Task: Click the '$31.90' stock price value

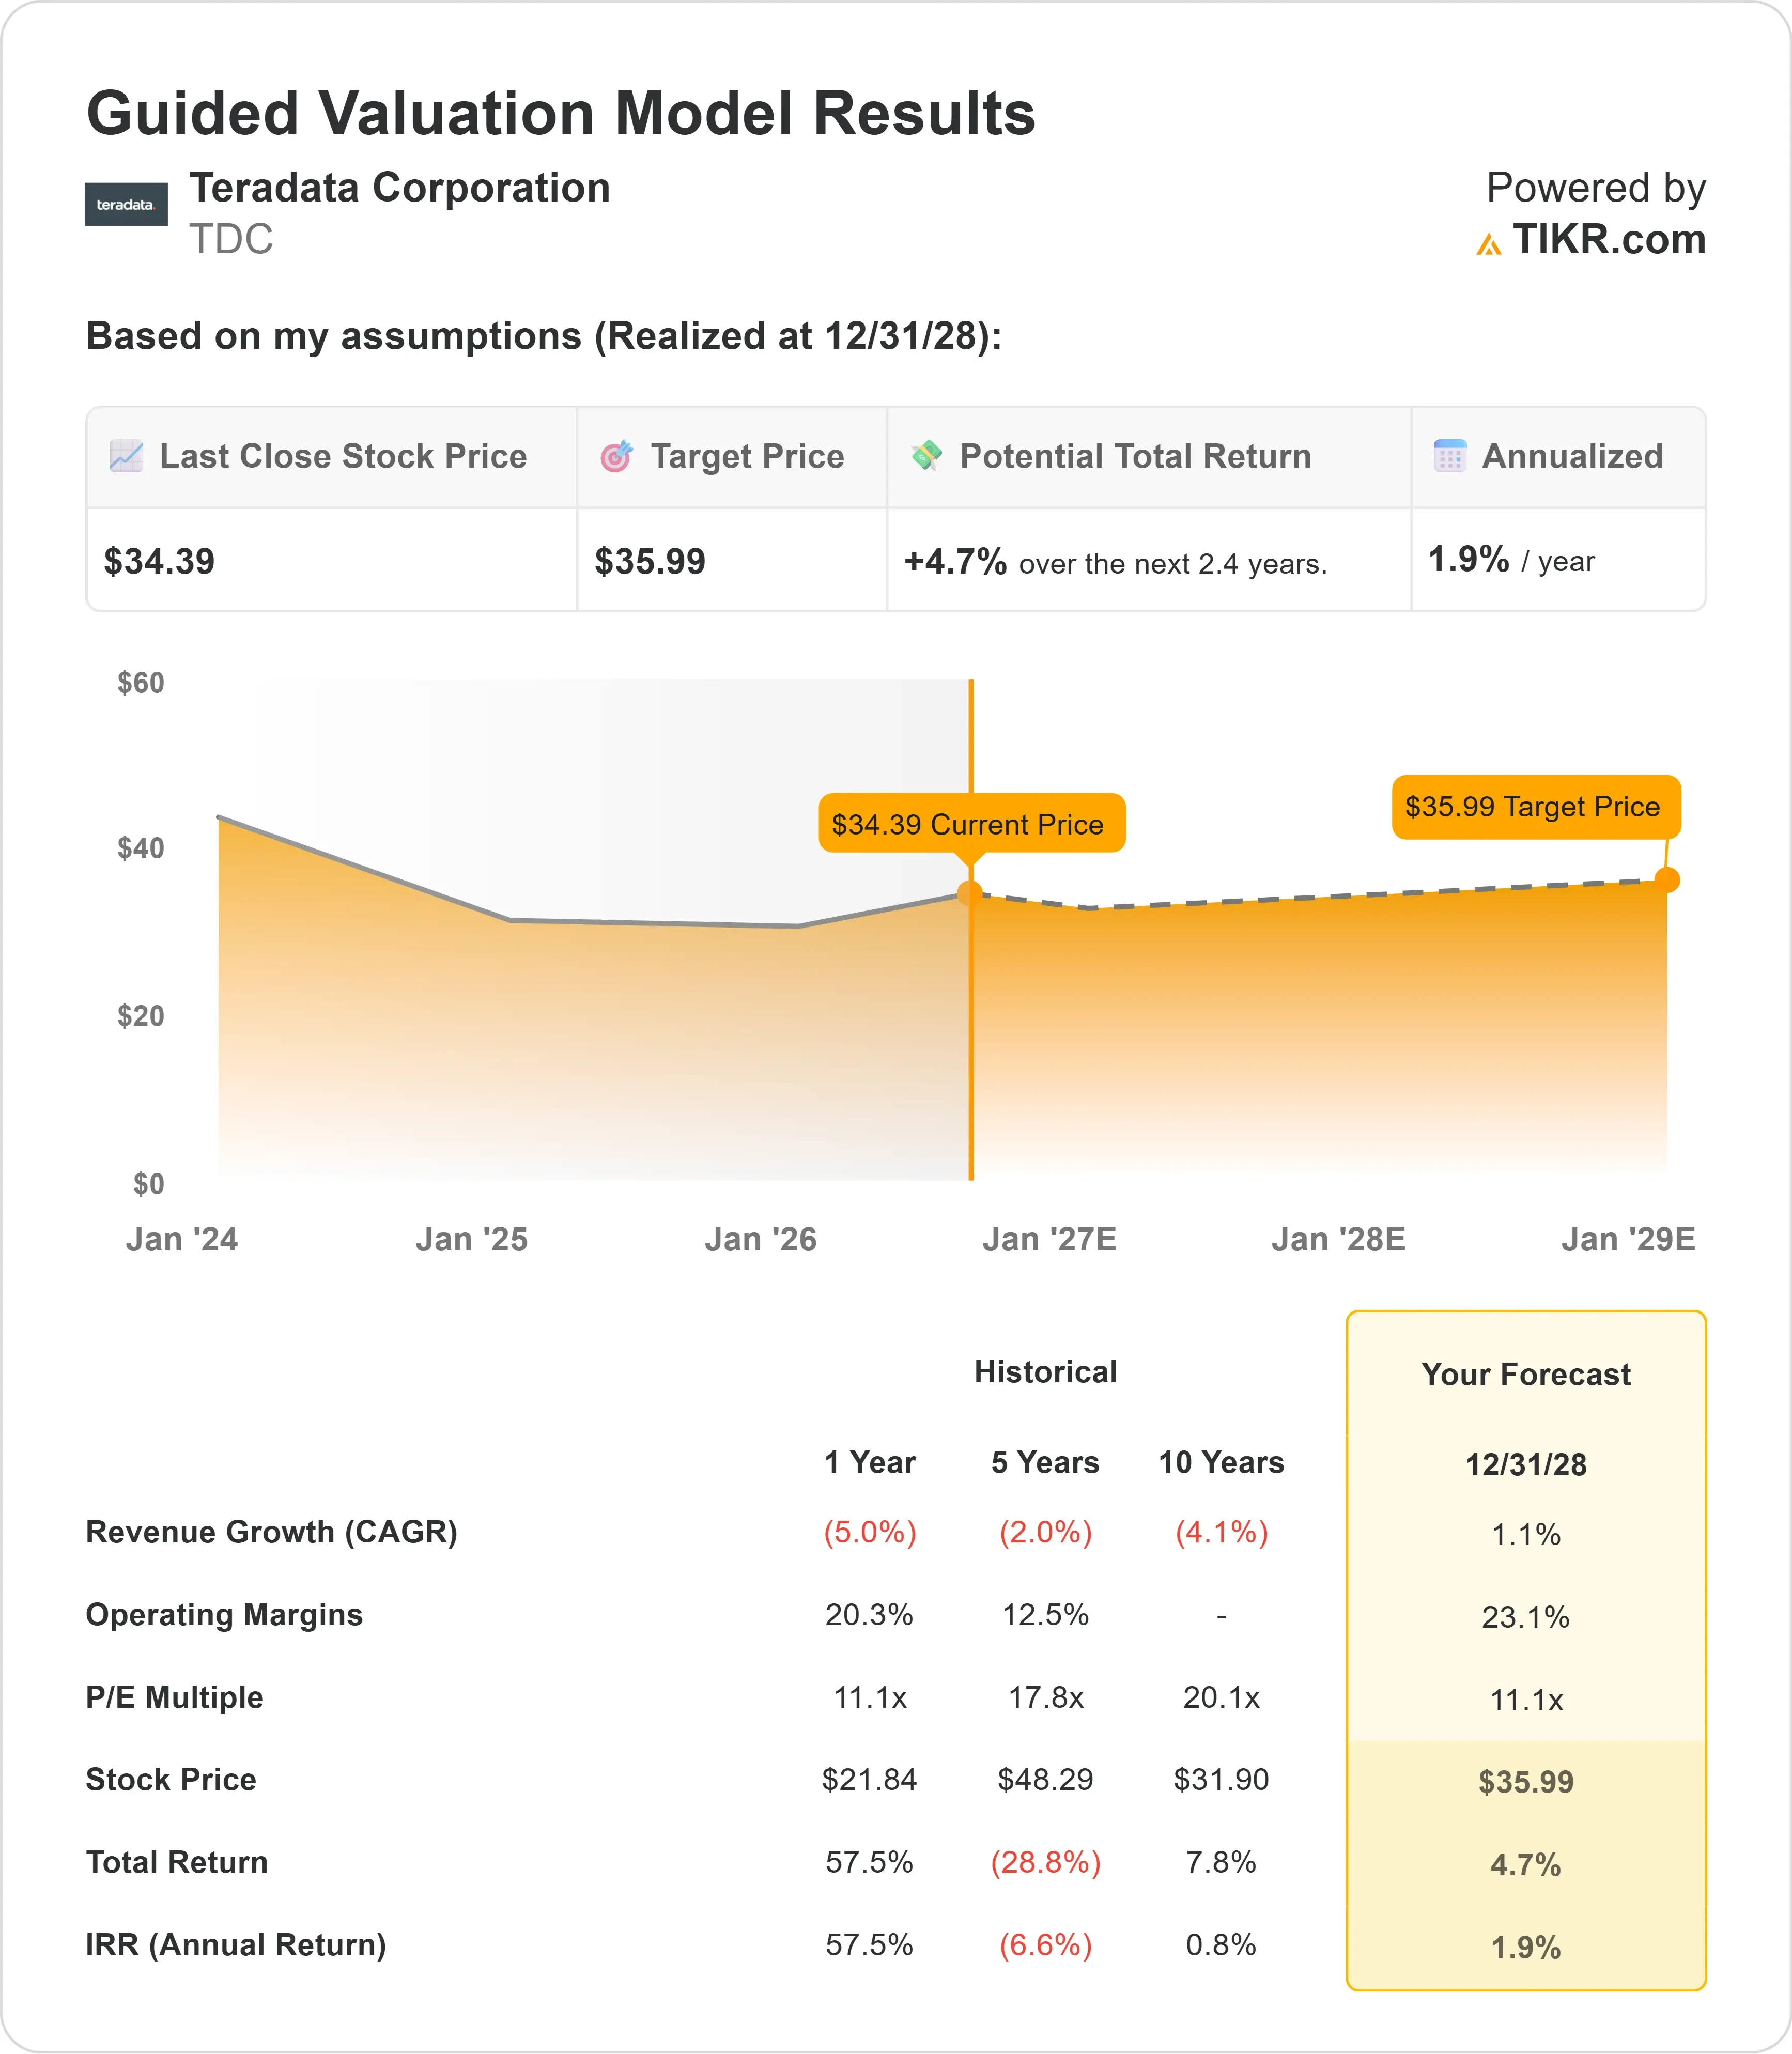Action: 1221,1780
